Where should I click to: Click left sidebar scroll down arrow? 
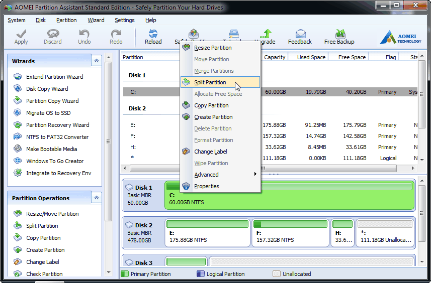[x=109, y=272]
